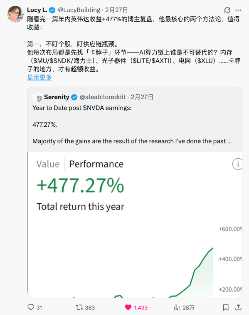Click Serenity's verified badge icon

click(x=74, y=97)
